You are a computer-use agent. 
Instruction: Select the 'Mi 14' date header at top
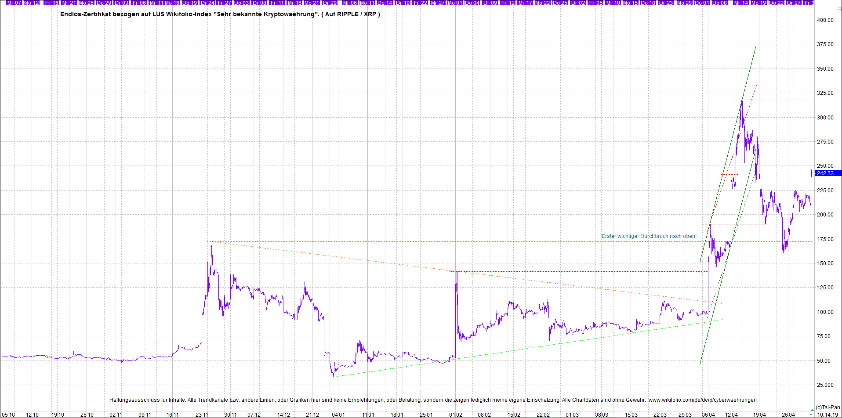(x=741, y=3)
